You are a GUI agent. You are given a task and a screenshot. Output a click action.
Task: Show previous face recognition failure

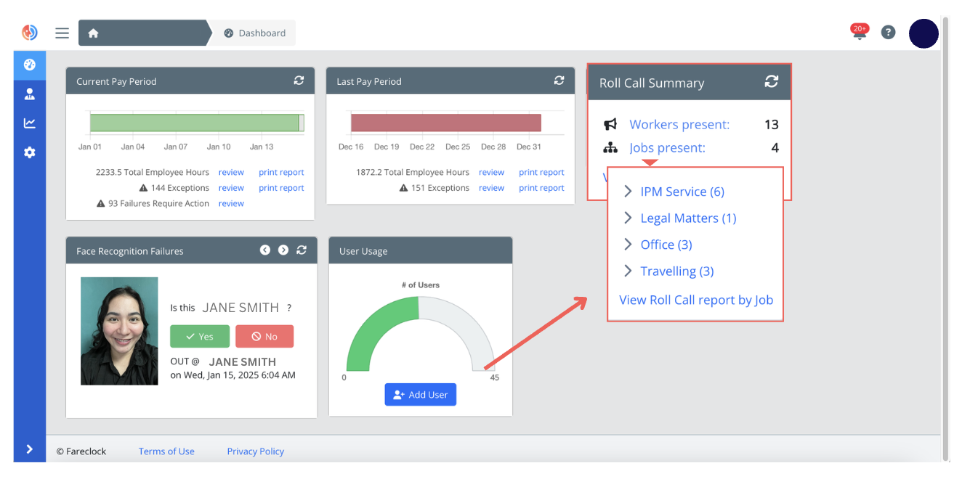coord(265,250)
